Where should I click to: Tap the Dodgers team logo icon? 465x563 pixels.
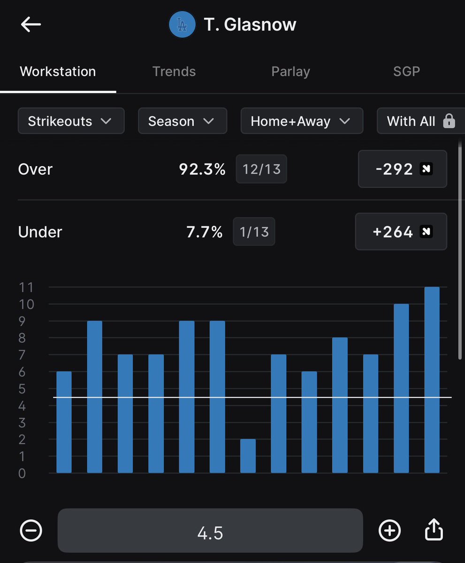point(182,24)
